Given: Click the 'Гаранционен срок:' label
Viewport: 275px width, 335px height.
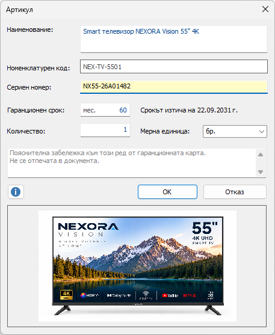Looking at the screenshot, I should coord(36,110).
